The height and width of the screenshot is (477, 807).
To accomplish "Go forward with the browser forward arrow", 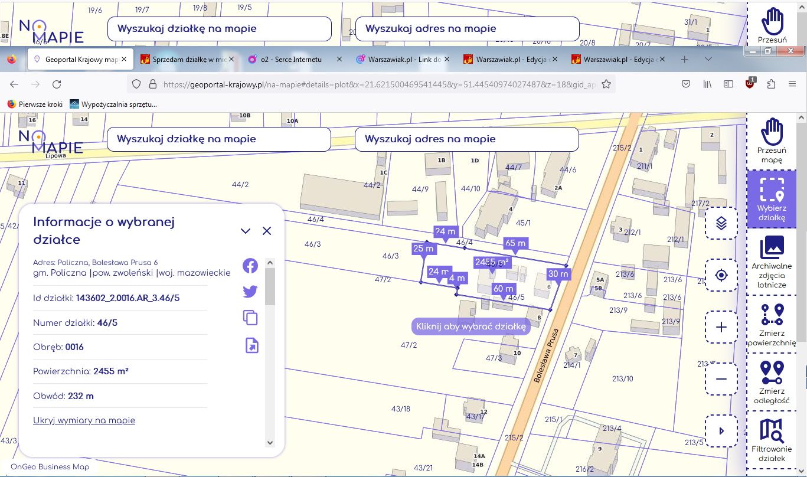I will 35,84.
